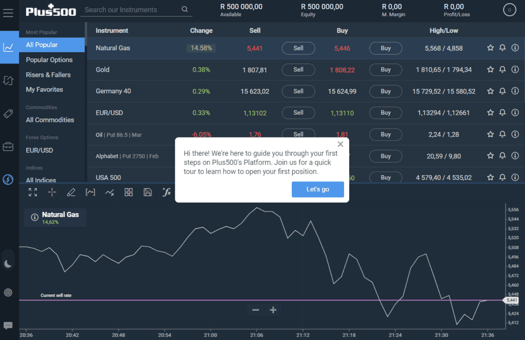Image resolution: width=525 pixels, height=340 pixels.
Task: Select the crosshair cursor tool
Action: [x=52, y=192]
